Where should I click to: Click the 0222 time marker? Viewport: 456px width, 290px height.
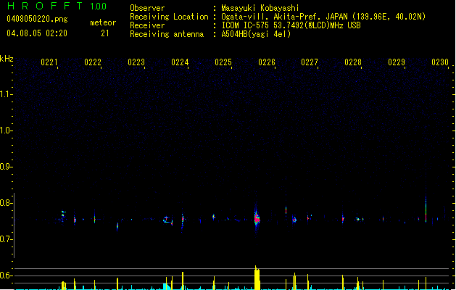93,62
